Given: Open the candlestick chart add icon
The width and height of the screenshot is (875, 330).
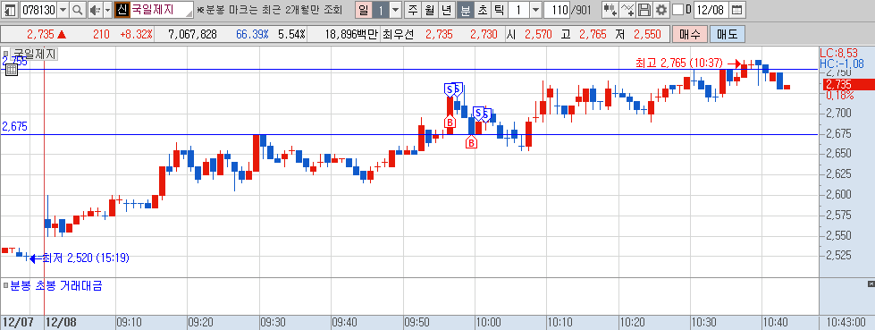Looking at the screenshot, I should [x=611, y=10].
